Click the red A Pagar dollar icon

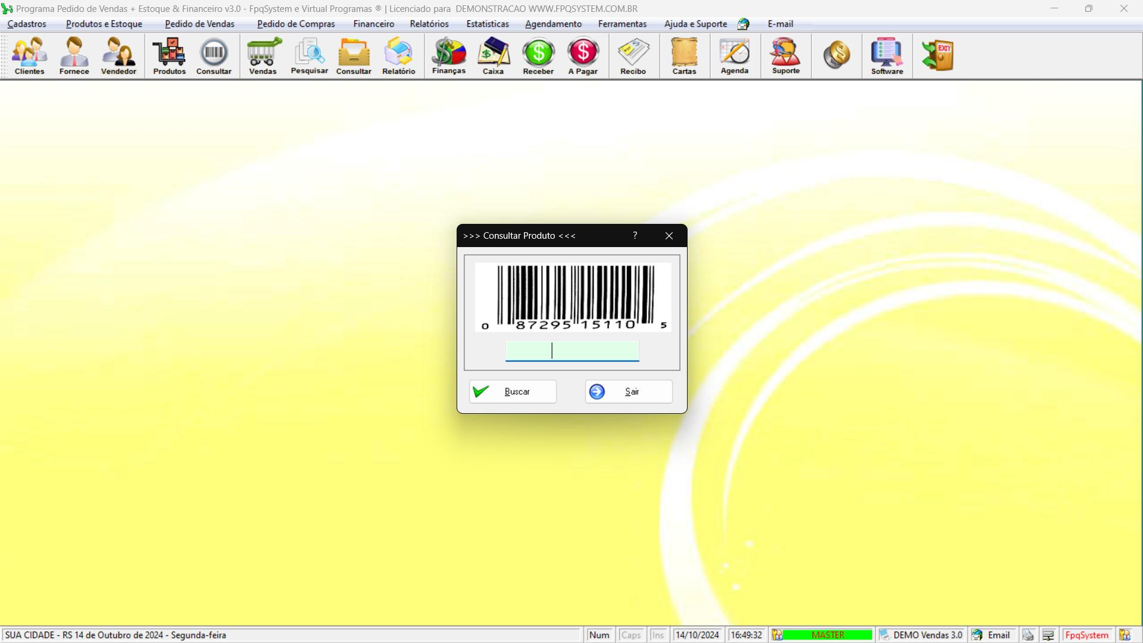[583, 56]
